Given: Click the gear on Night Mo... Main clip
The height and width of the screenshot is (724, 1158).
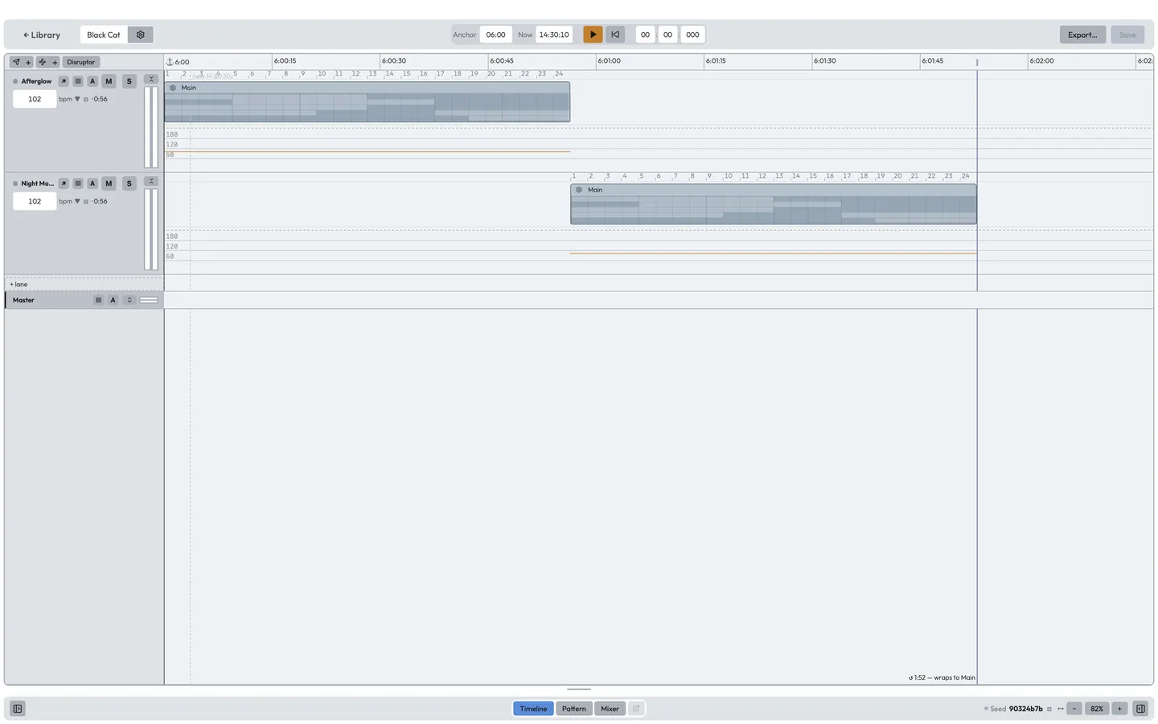Looking at the screenshot, I should point(579,190).
